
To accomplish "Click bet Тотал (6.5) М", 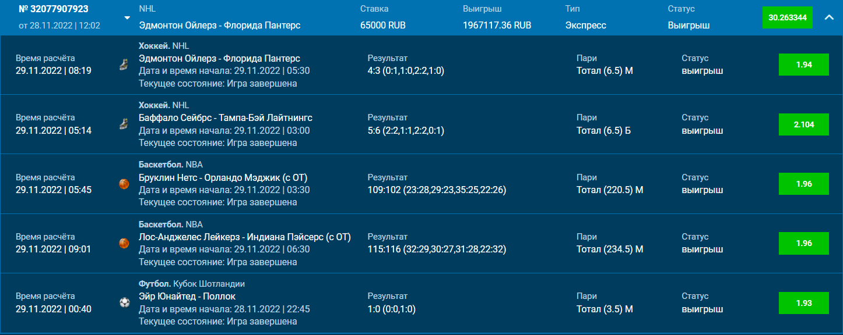I will click(605, 71).
